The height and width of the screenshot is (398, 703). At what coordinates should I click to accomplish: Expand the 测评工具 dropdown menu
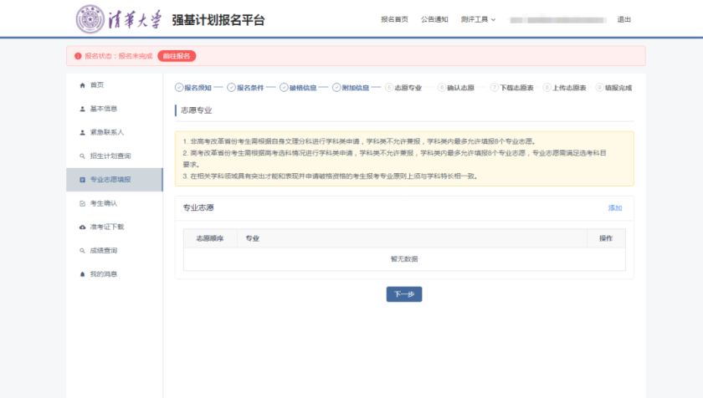coord(478,19)
